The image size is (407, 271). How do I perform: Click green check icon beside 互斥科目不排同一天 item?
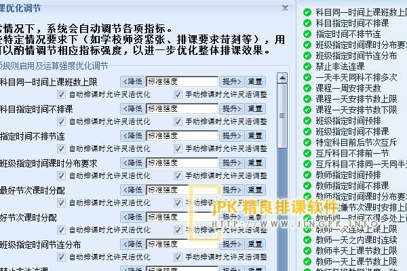point(307,164)
